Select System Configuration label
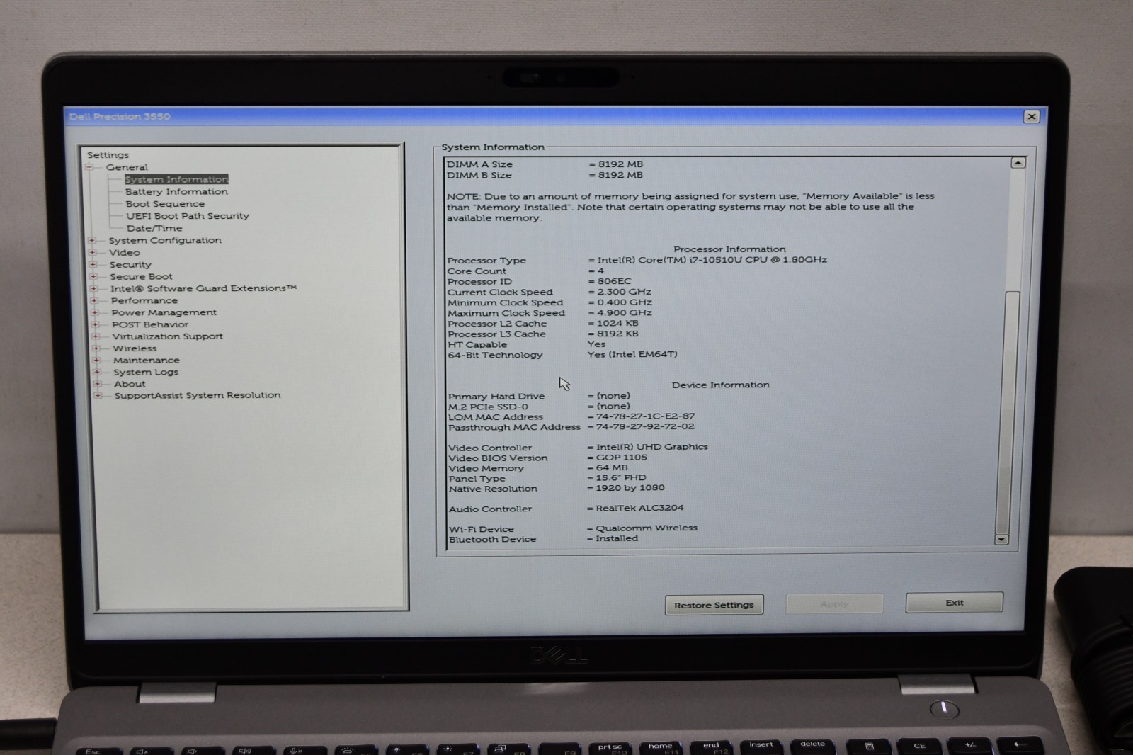1133x755 pixels. click(165, 240)
